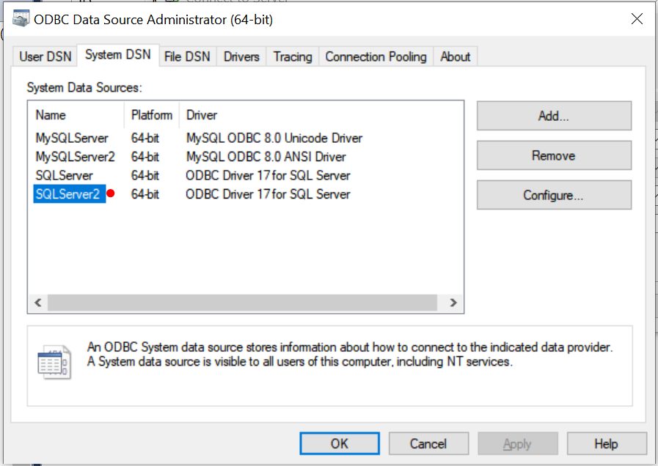Viewport: 658px width, 466px height.
Task: Open Configure... for selected source
Action: point(554,195)
